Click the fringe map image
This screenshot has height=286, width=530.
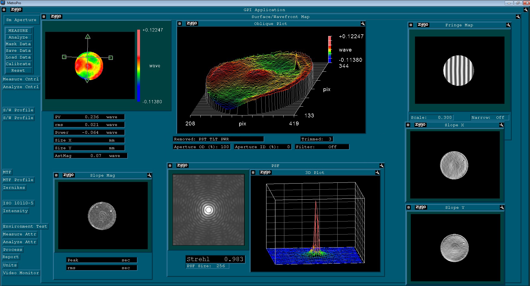click(460, 70)
